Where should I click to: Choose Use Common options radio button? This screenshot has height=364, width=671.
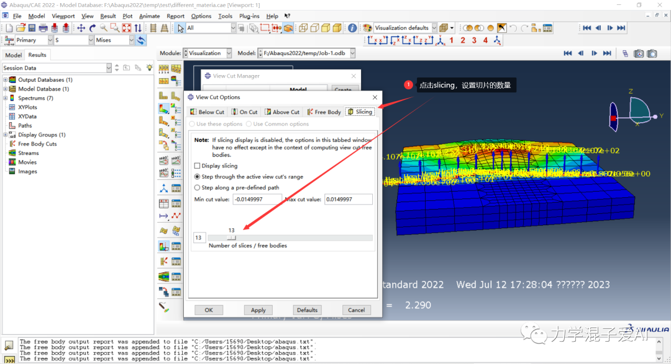249,124
